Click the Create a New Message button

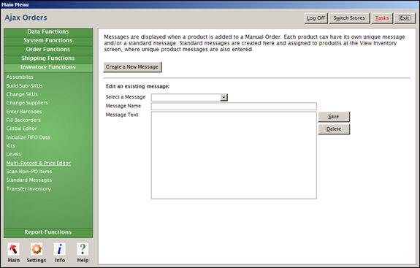pos(132,67)
